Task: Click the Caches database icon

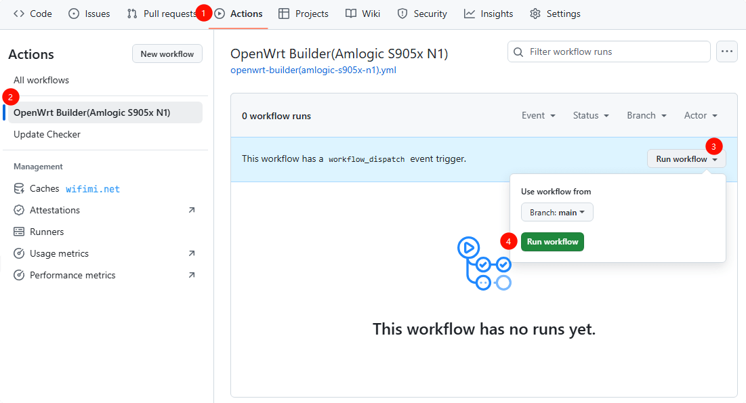Action: tap(19, 188)
